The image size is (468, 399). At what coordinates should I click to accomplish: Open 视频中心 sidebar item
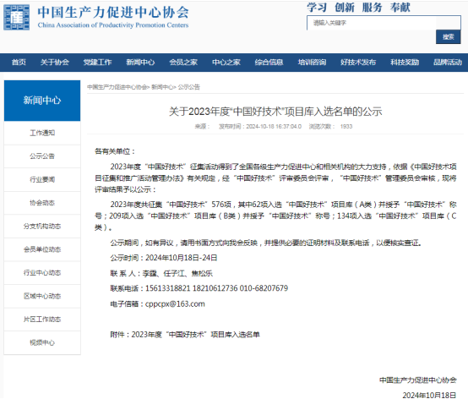pos(42,342)
